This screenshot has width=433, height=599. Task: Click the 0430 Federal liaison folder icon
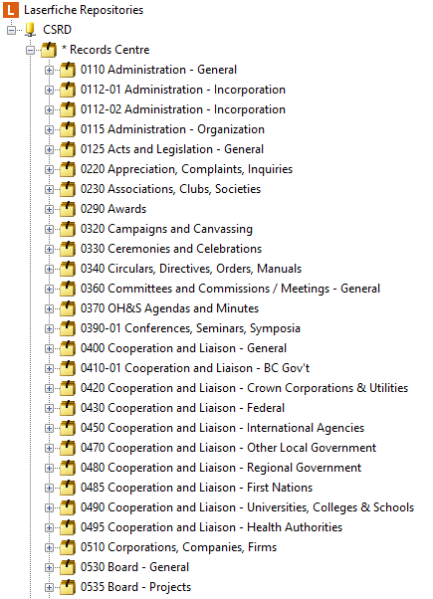click(x=68, y=408)
